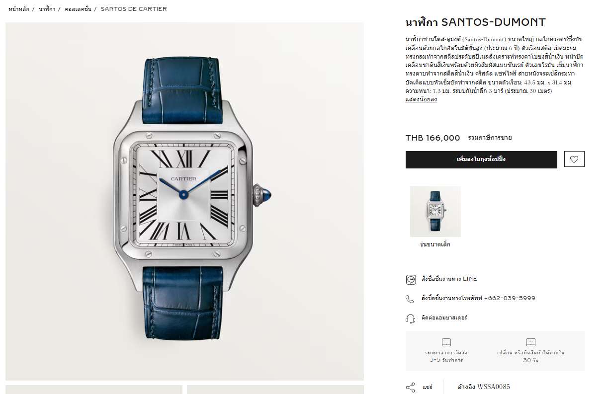Click the delivery time box icon
This screenshot has width=608, height=394.
coord(446,342)
